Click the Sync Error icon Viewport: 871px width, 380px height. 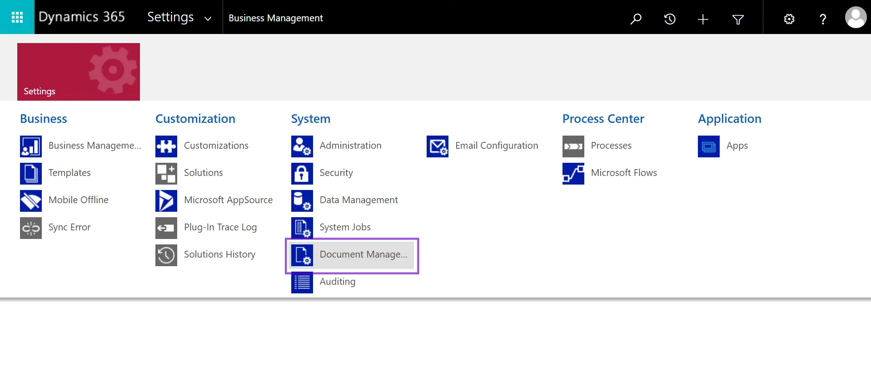point(31,228)
